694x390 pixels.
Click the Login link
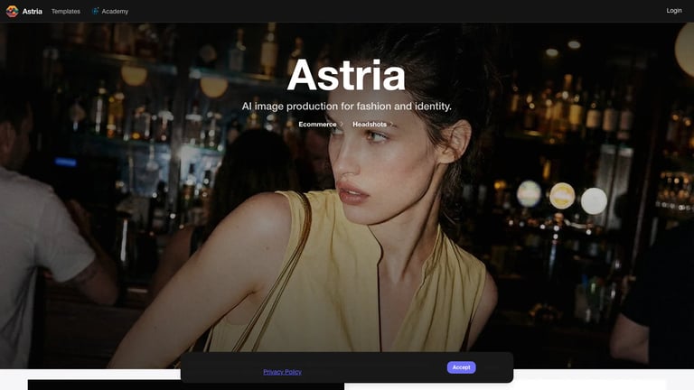(x=674, y=11)
